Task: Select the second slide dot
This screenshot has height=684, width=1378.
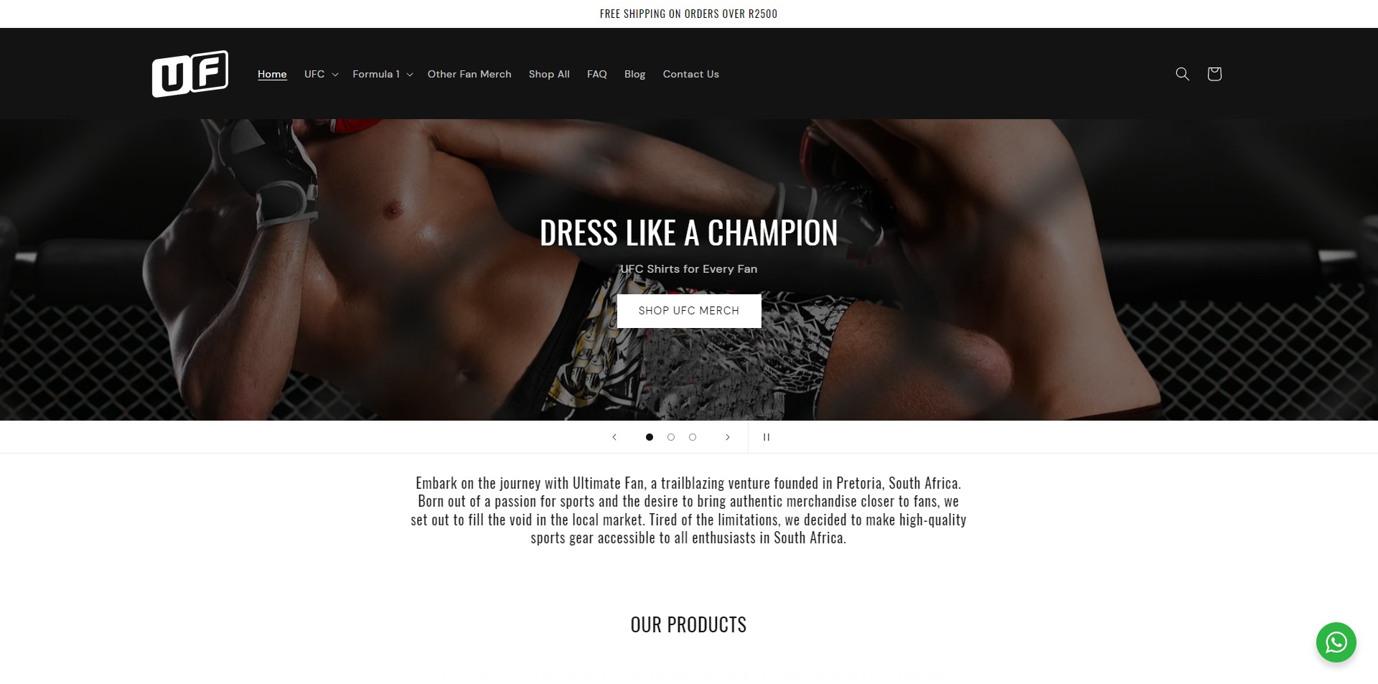Action: coord(671,437)
